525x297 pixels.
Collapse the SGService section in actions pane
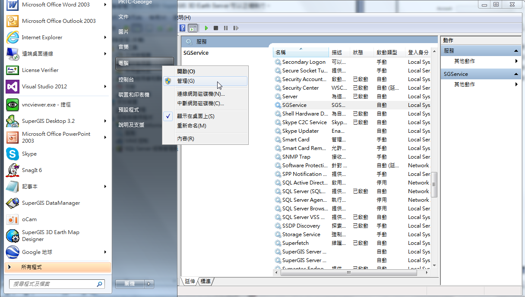coord(516,74)
